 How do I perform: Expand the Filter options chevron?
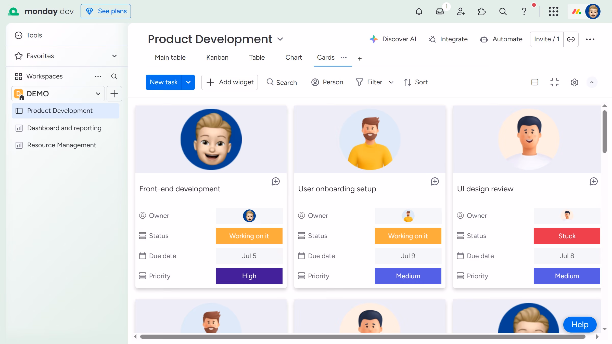pos(391,82)
